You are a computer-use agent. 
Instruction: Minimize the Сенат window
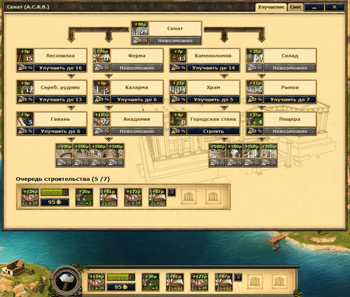[314, 7]
